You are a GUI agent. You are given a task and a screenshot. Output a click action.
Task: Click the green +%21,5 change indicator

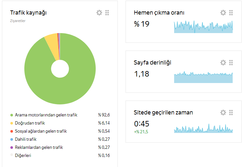tap(141, 132)
